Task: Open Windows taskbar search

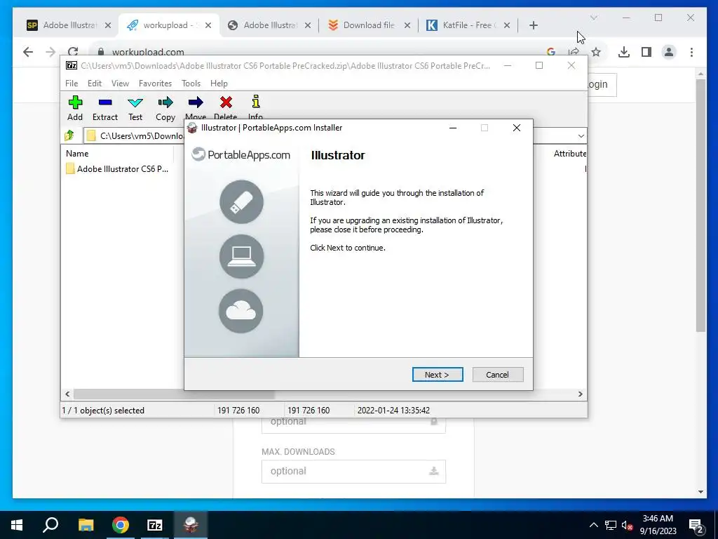Action: 50,525
